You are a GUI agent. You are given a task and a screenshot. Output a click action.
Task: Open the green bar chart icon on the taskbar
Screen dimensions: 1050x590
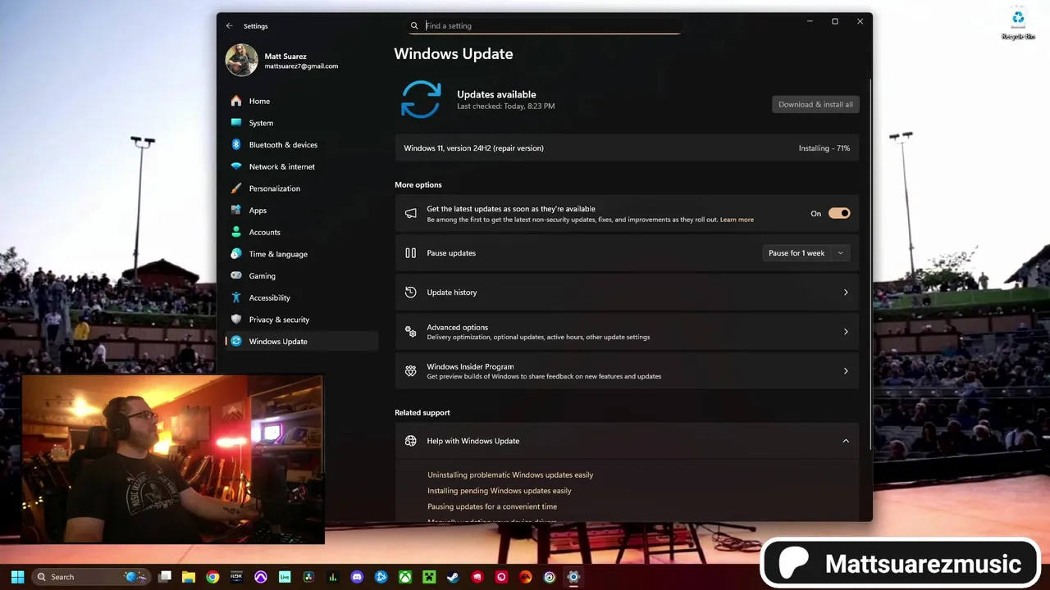[333, 577]
